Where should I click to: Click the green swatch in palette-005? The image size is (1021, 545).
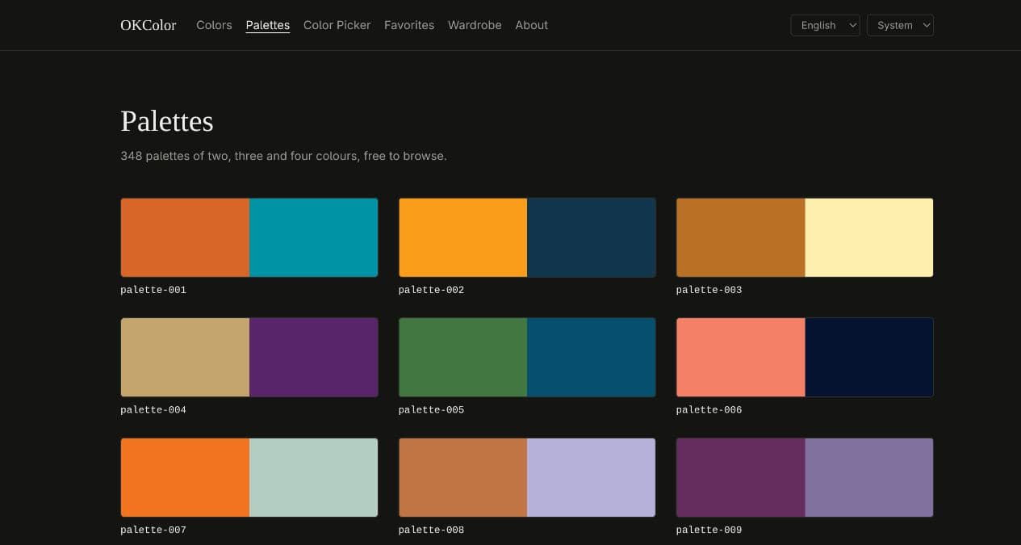(463, 357)
